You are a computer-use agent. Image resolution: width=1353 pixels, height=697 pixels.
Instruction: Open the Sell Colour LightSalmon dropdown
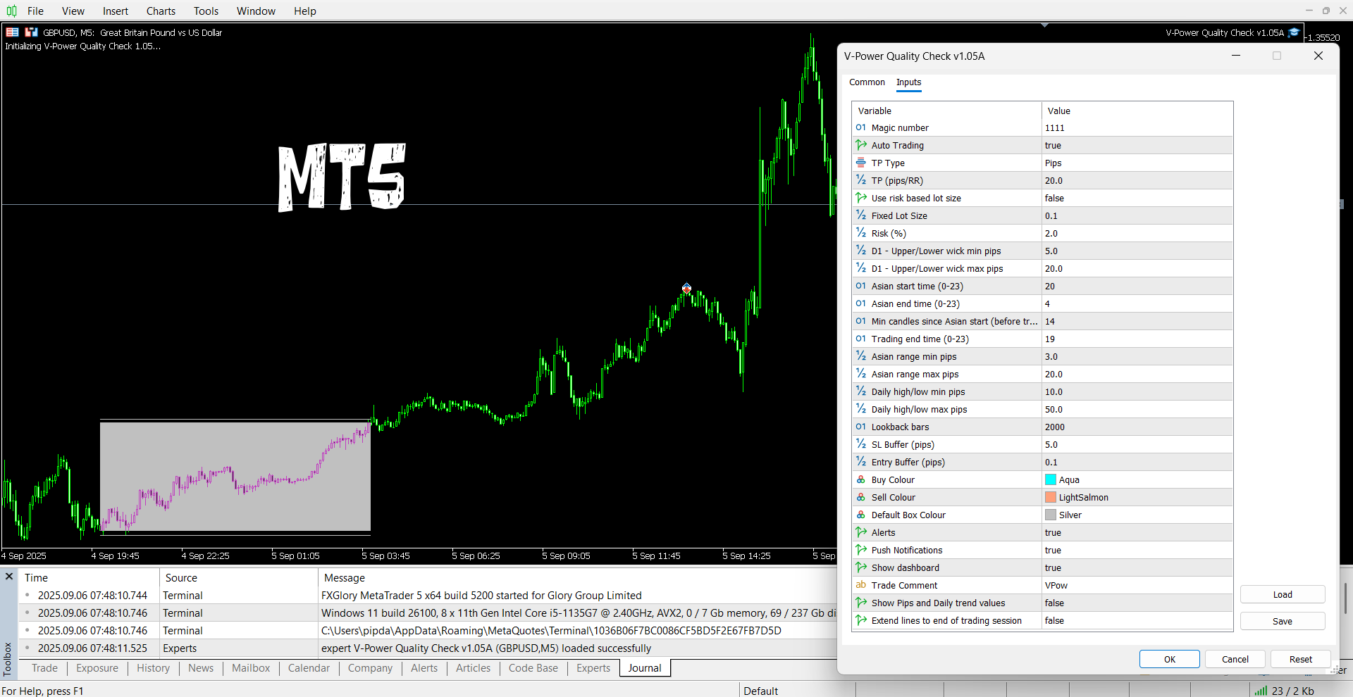1137,497
